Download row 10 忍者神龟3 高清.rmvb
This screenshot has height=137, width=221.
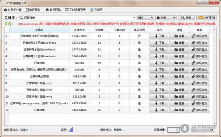click(159, 97)
